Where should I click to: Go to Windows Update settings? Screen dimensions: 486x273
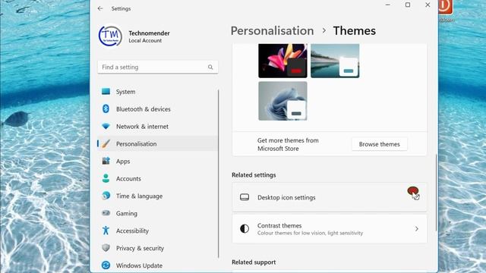click(158, 265)
